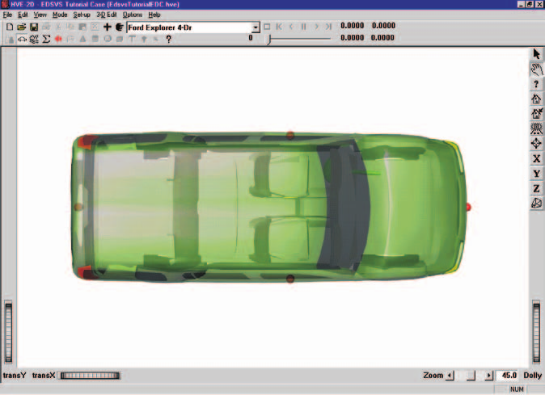Click the transX thumbwheel

(90, 376)
